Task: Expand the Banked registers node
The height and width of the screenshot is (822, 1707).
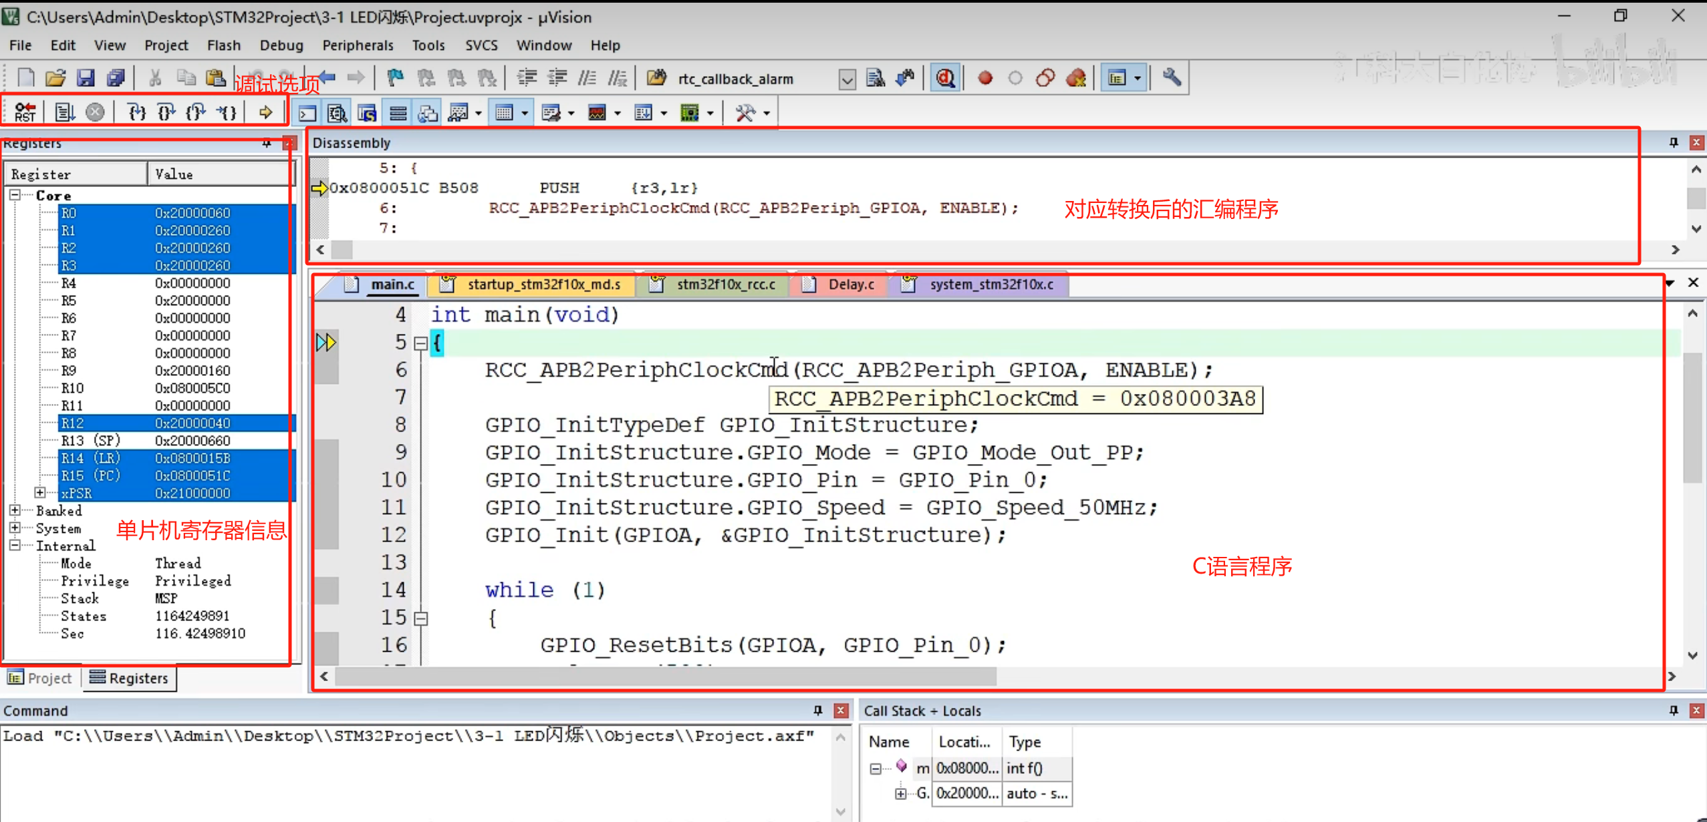Action: [x=15, y=510]
